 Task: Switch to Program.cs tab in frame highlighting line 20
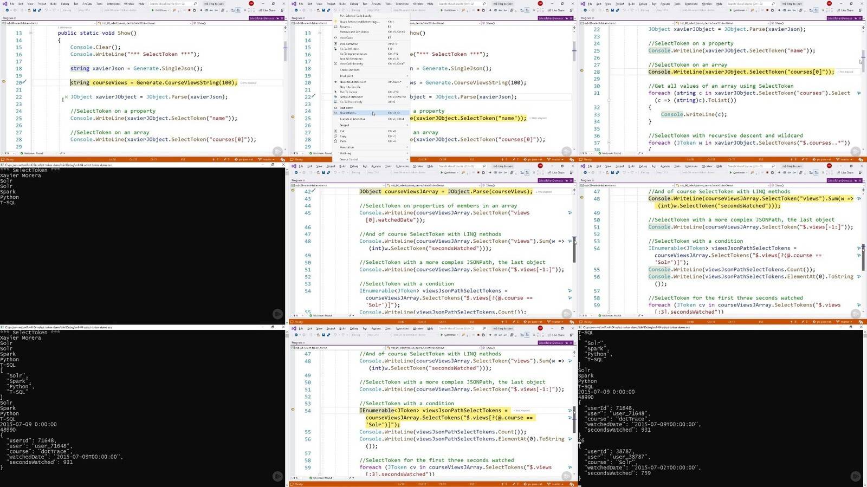pos(9,18)
